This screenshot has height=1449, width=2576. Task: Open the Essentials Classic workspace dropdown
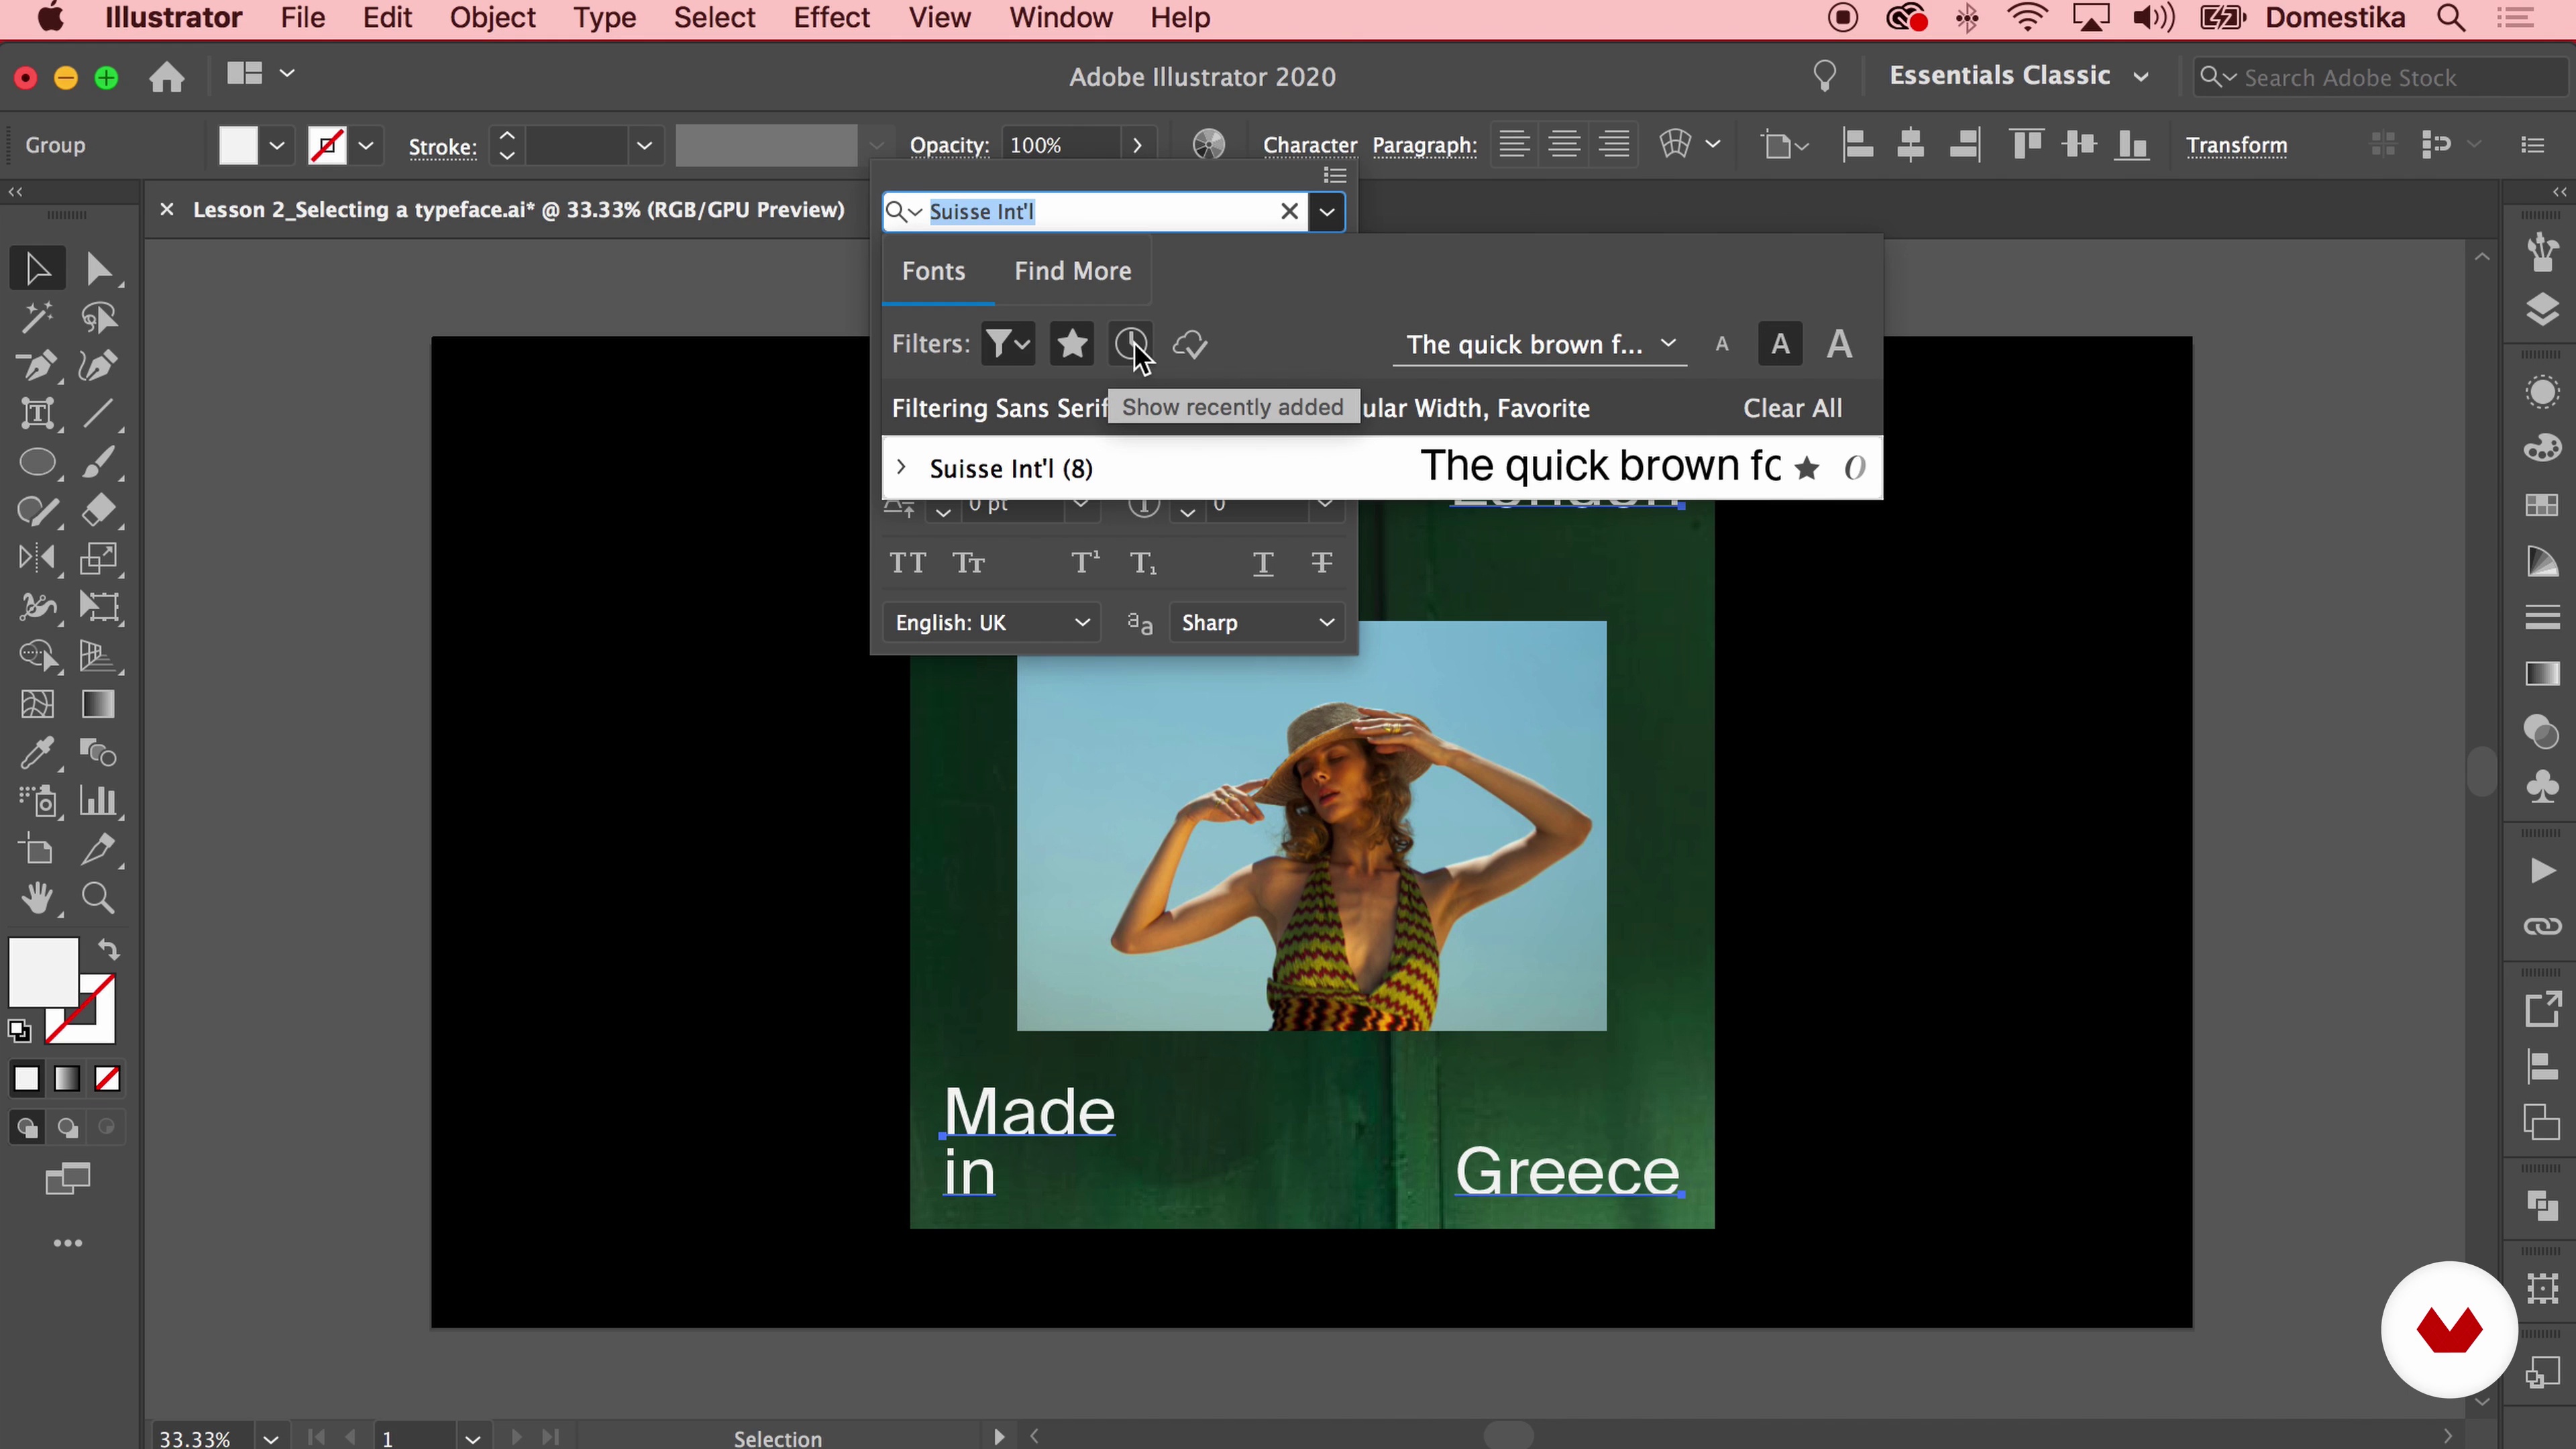(x=2018, y=76)
